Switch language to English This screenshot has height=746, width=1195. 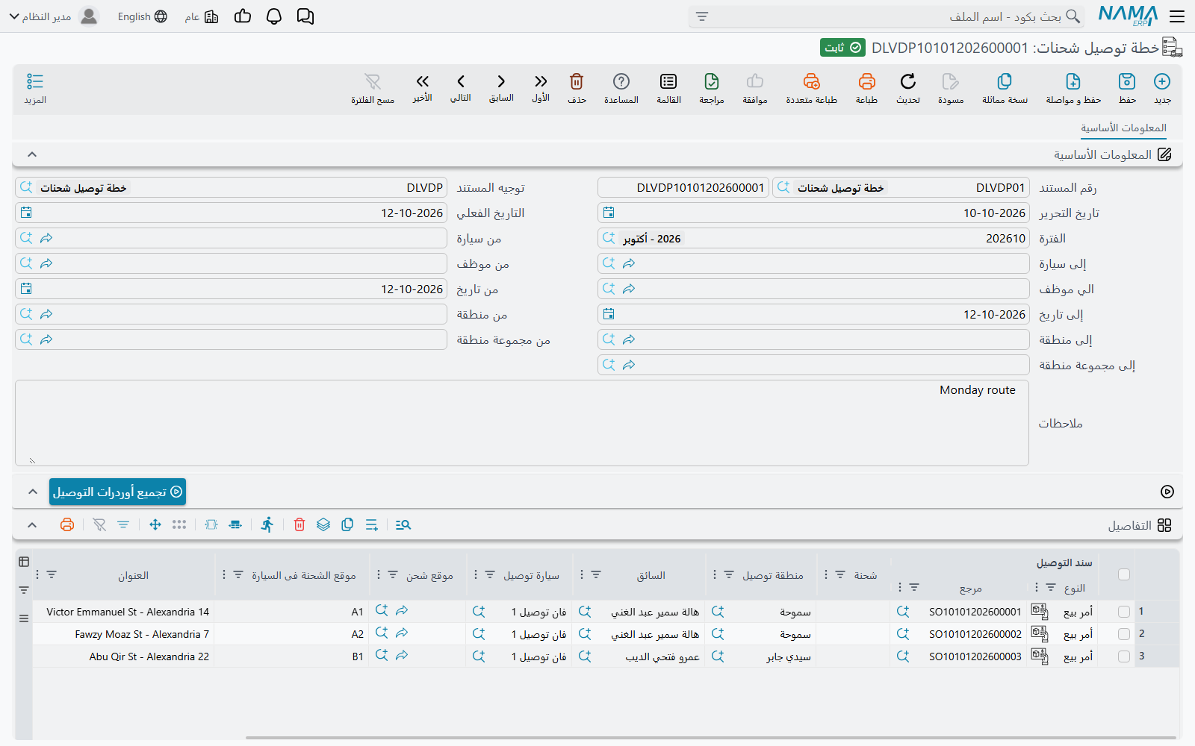(x=142, y=16)
